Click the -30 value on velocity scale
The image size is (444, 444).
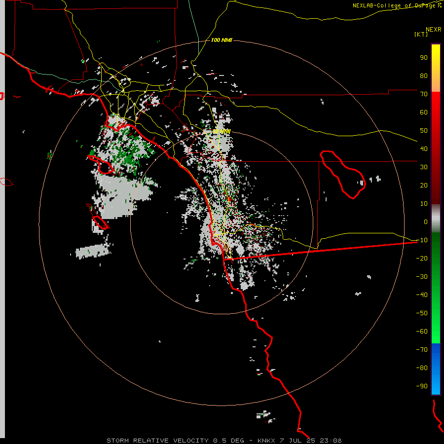422,276
